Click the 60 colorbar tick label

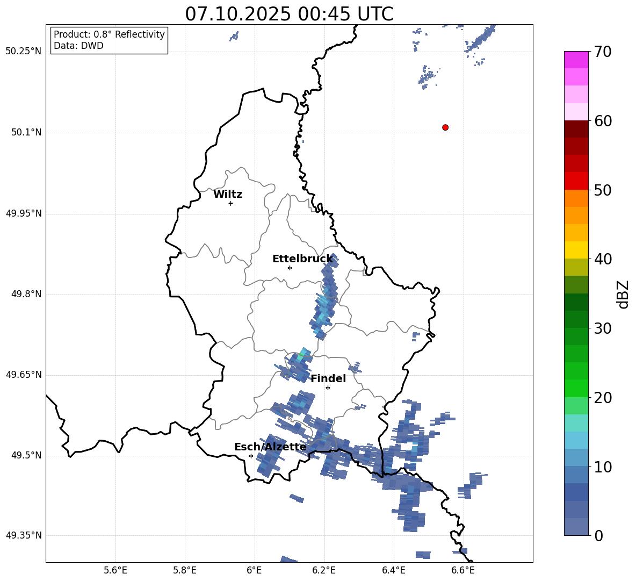(603, 121)
